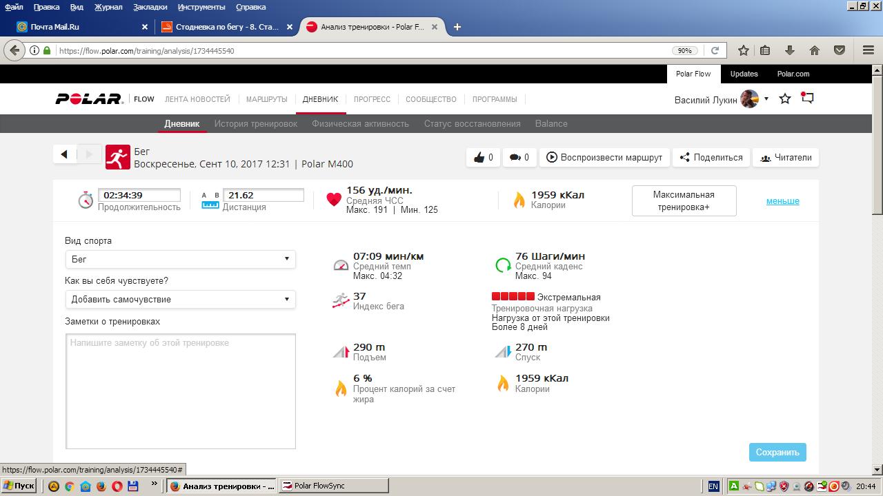This screenshot has height=496, width=883.
Task: Click the duration input field
Action: point(139,196)
